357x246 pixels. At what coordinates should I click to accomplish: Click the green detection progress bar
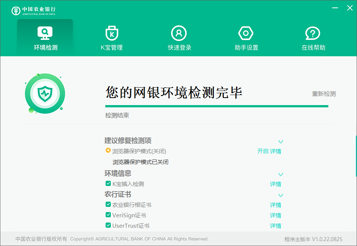tap(216, 106)
